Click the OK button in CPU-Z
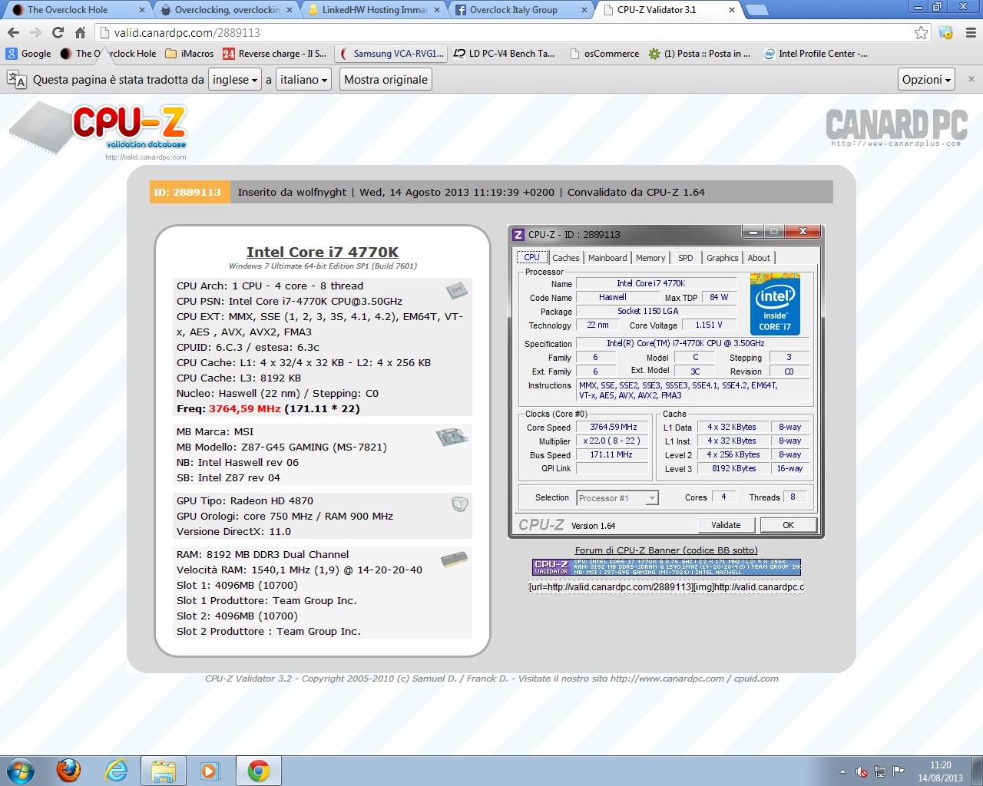This screenshot has height=786, width=983. 788,525
